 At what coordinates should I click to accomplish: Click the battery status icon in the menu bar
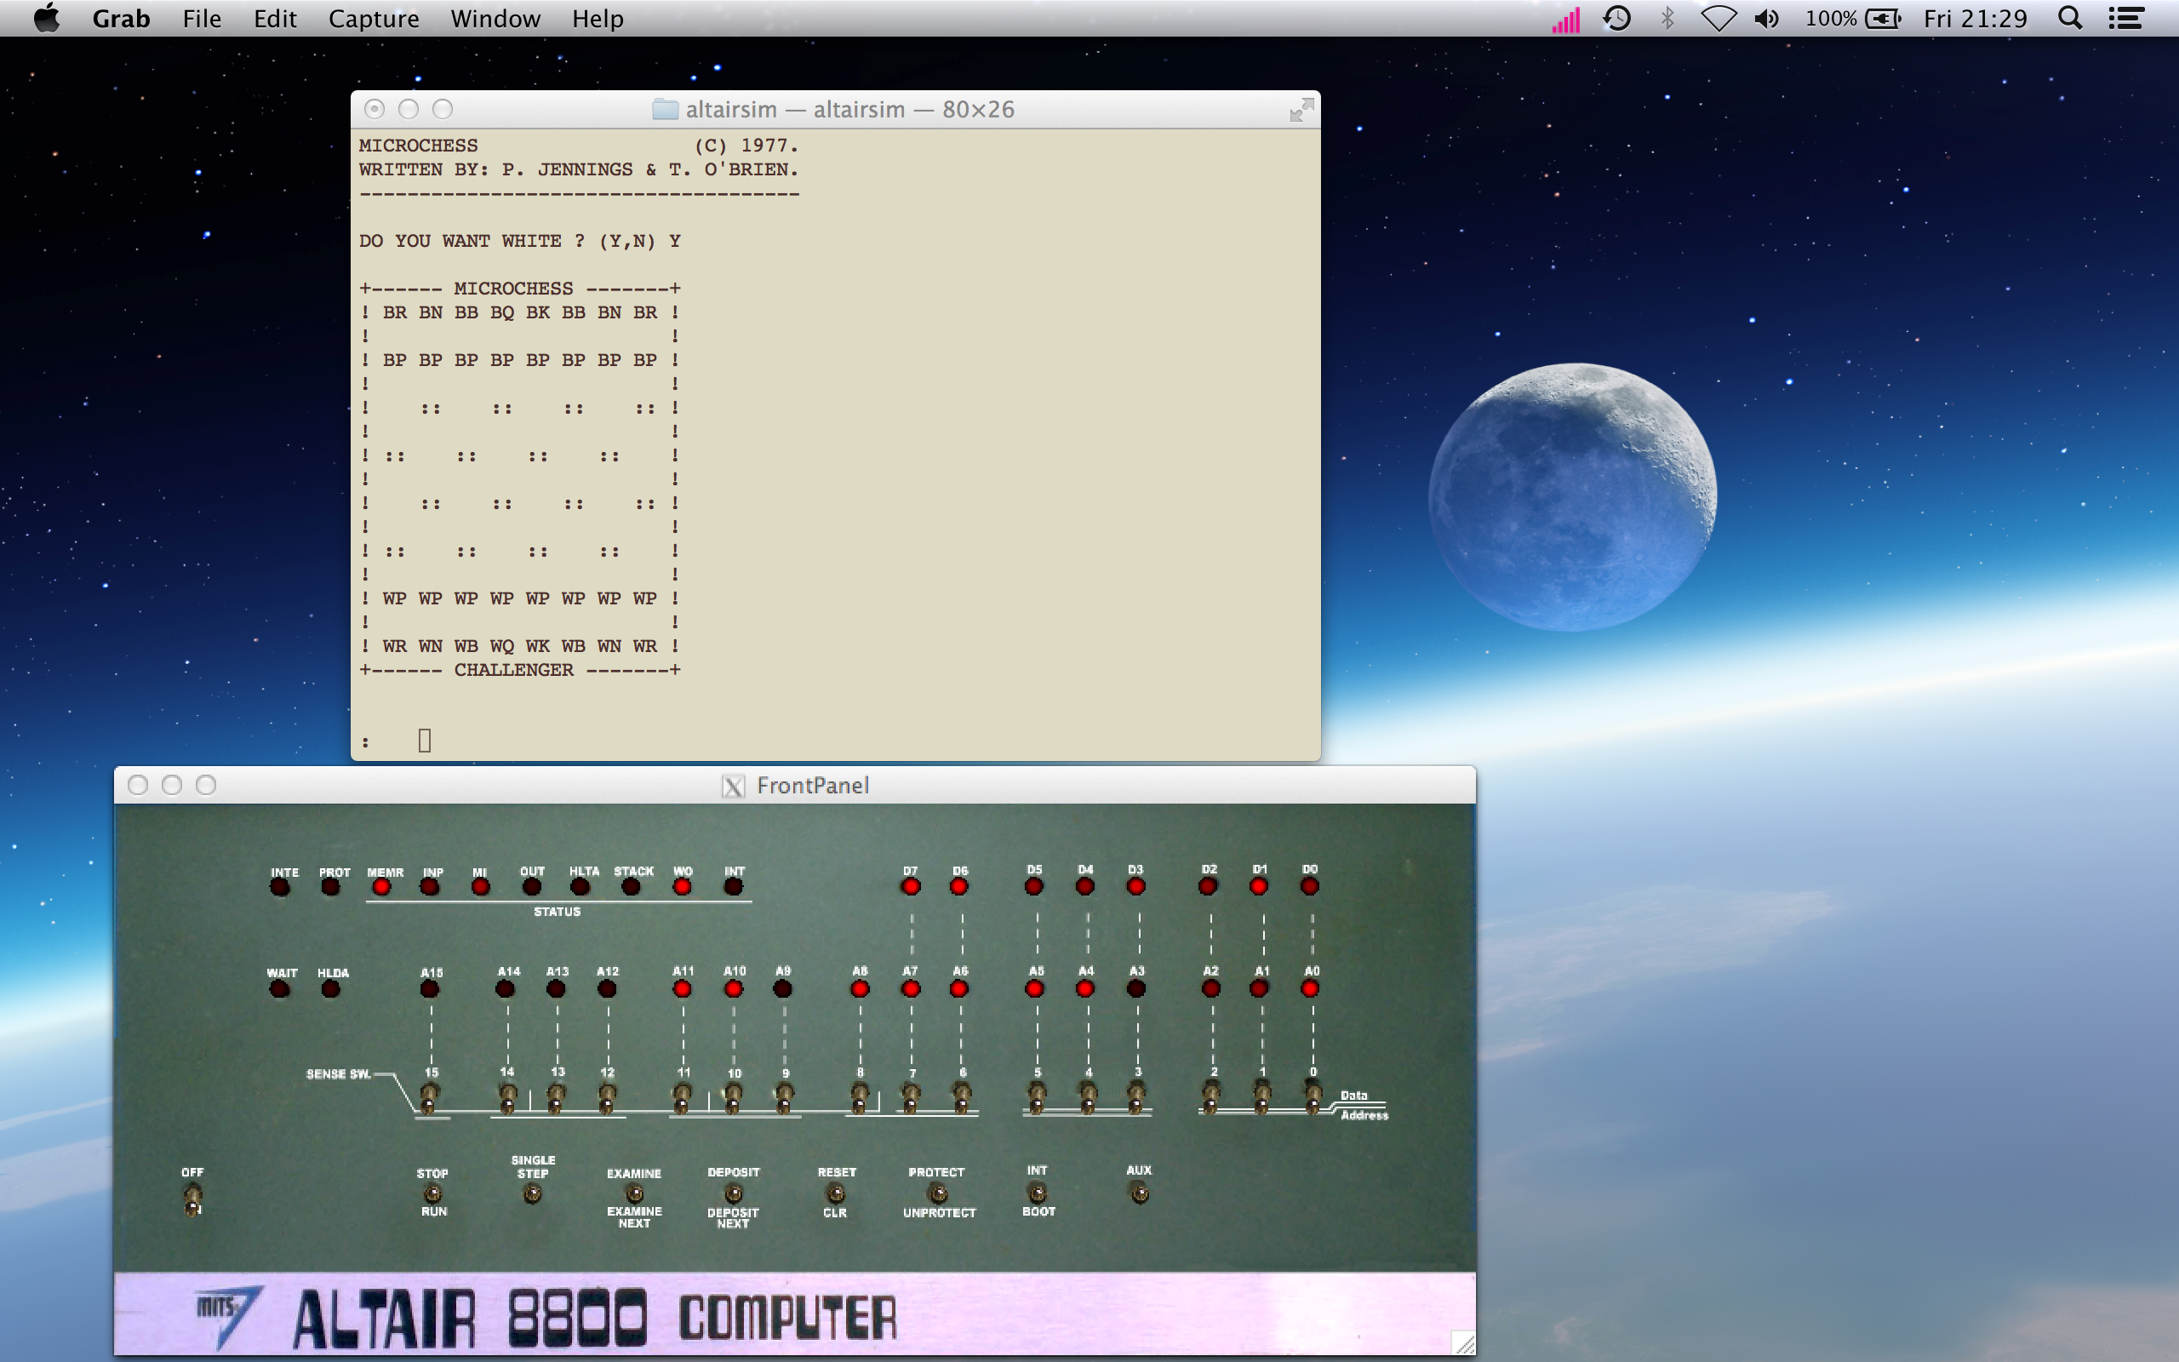click(x=1882, y=18)
